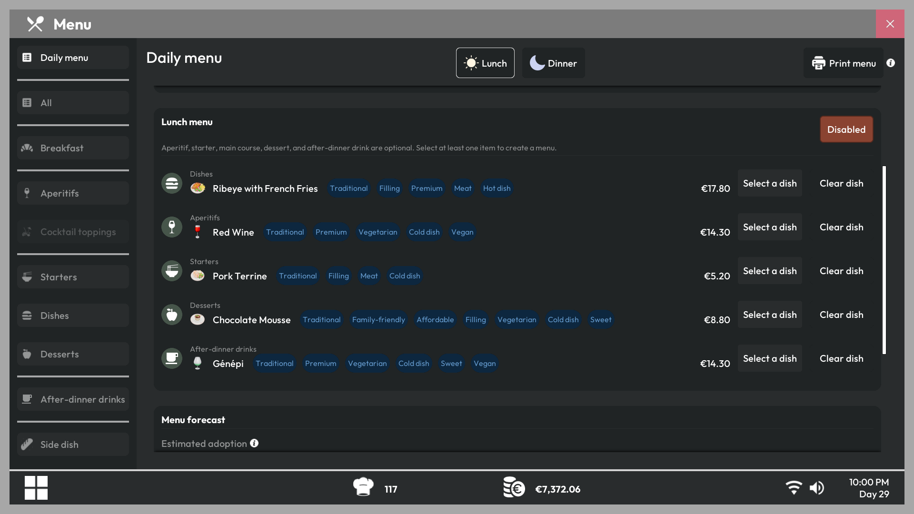Open Select a dish for Ribeye row
The image size is (914, 514).
[x=770, y=183]
